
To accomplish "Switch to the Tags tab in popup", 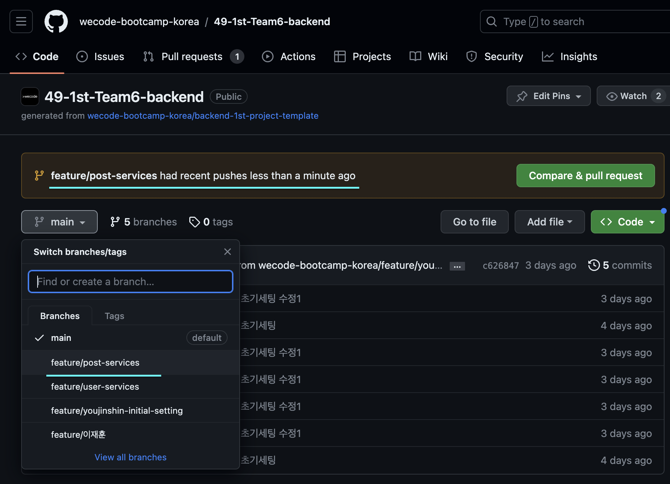I will point(115,316).
